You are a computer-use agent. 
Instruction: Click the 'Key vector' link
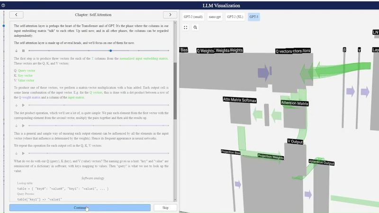[x=25, y=76]
